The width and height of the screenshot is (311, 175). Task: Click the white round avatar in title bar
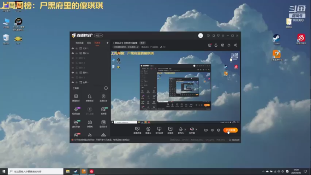tap(201, 35)
